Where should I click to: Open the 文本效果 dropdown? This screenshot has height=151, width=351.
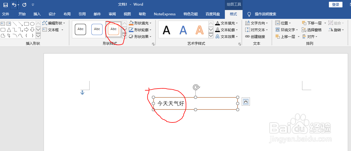[x=227, y=36]
